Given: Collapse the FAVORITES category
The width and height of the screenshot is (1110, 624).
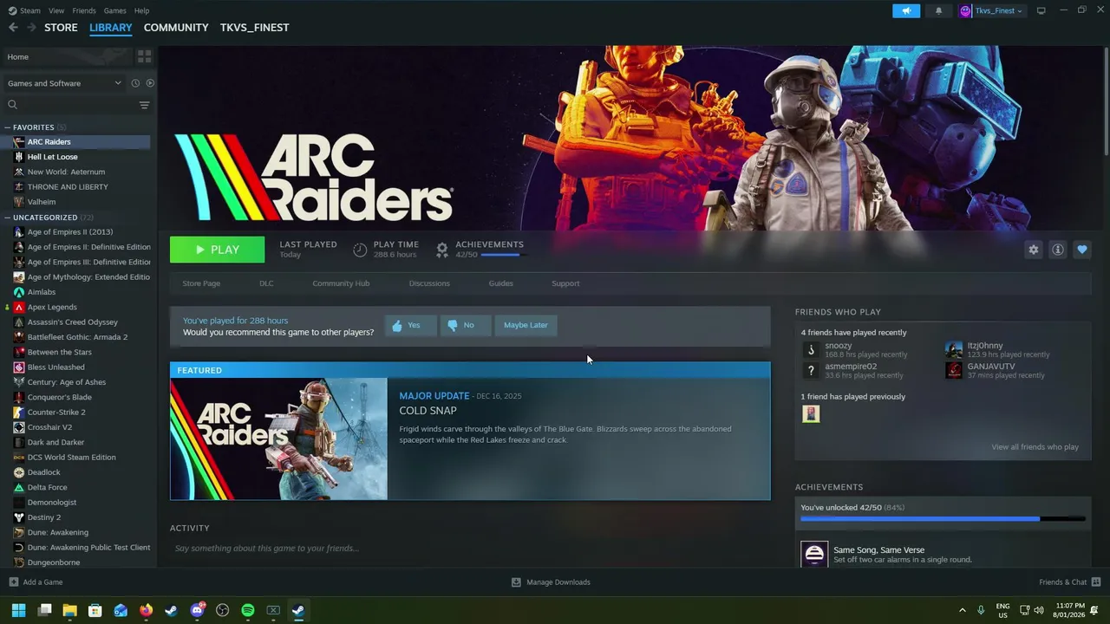Looking at the screenshot, I should tap(8, 127).
